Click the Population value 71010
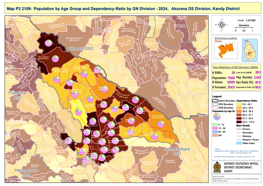The height and width of the screenshot is (186, 263). pyautogui.click(x=231, y=78)
